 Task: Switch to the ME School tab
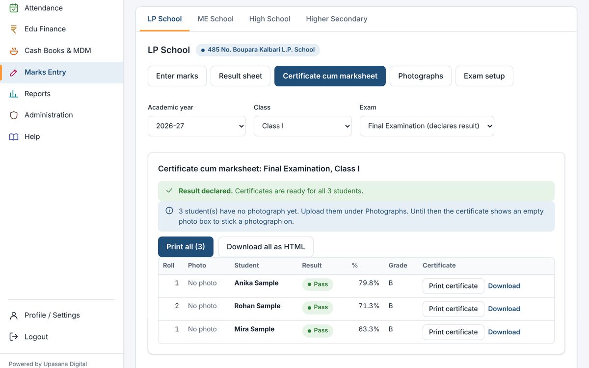(x=215, y=19)
